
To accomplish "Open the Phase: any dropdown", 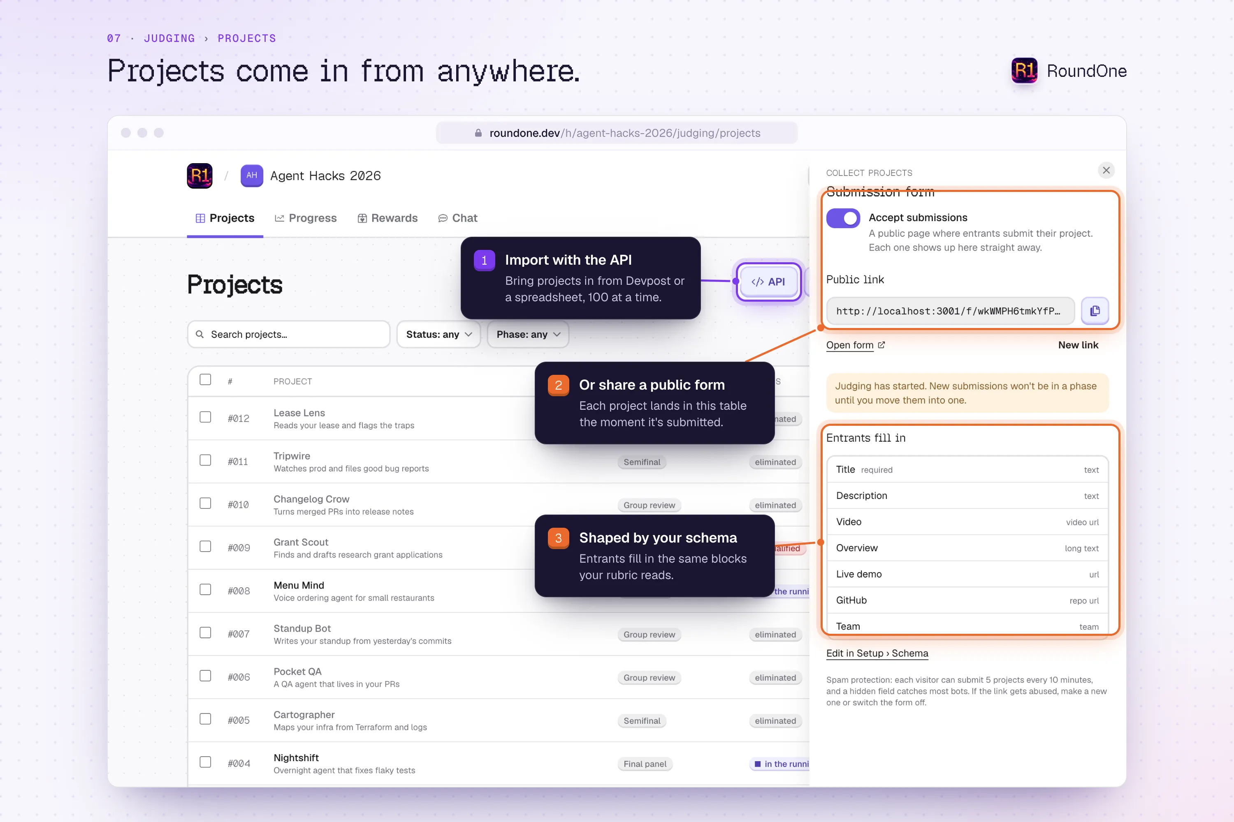I will tap(528, 335).
